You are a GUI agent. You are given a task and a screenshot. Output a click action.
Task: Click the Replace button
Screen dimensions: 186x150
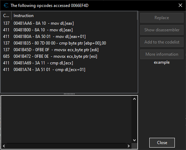click(x=162, y=18)
